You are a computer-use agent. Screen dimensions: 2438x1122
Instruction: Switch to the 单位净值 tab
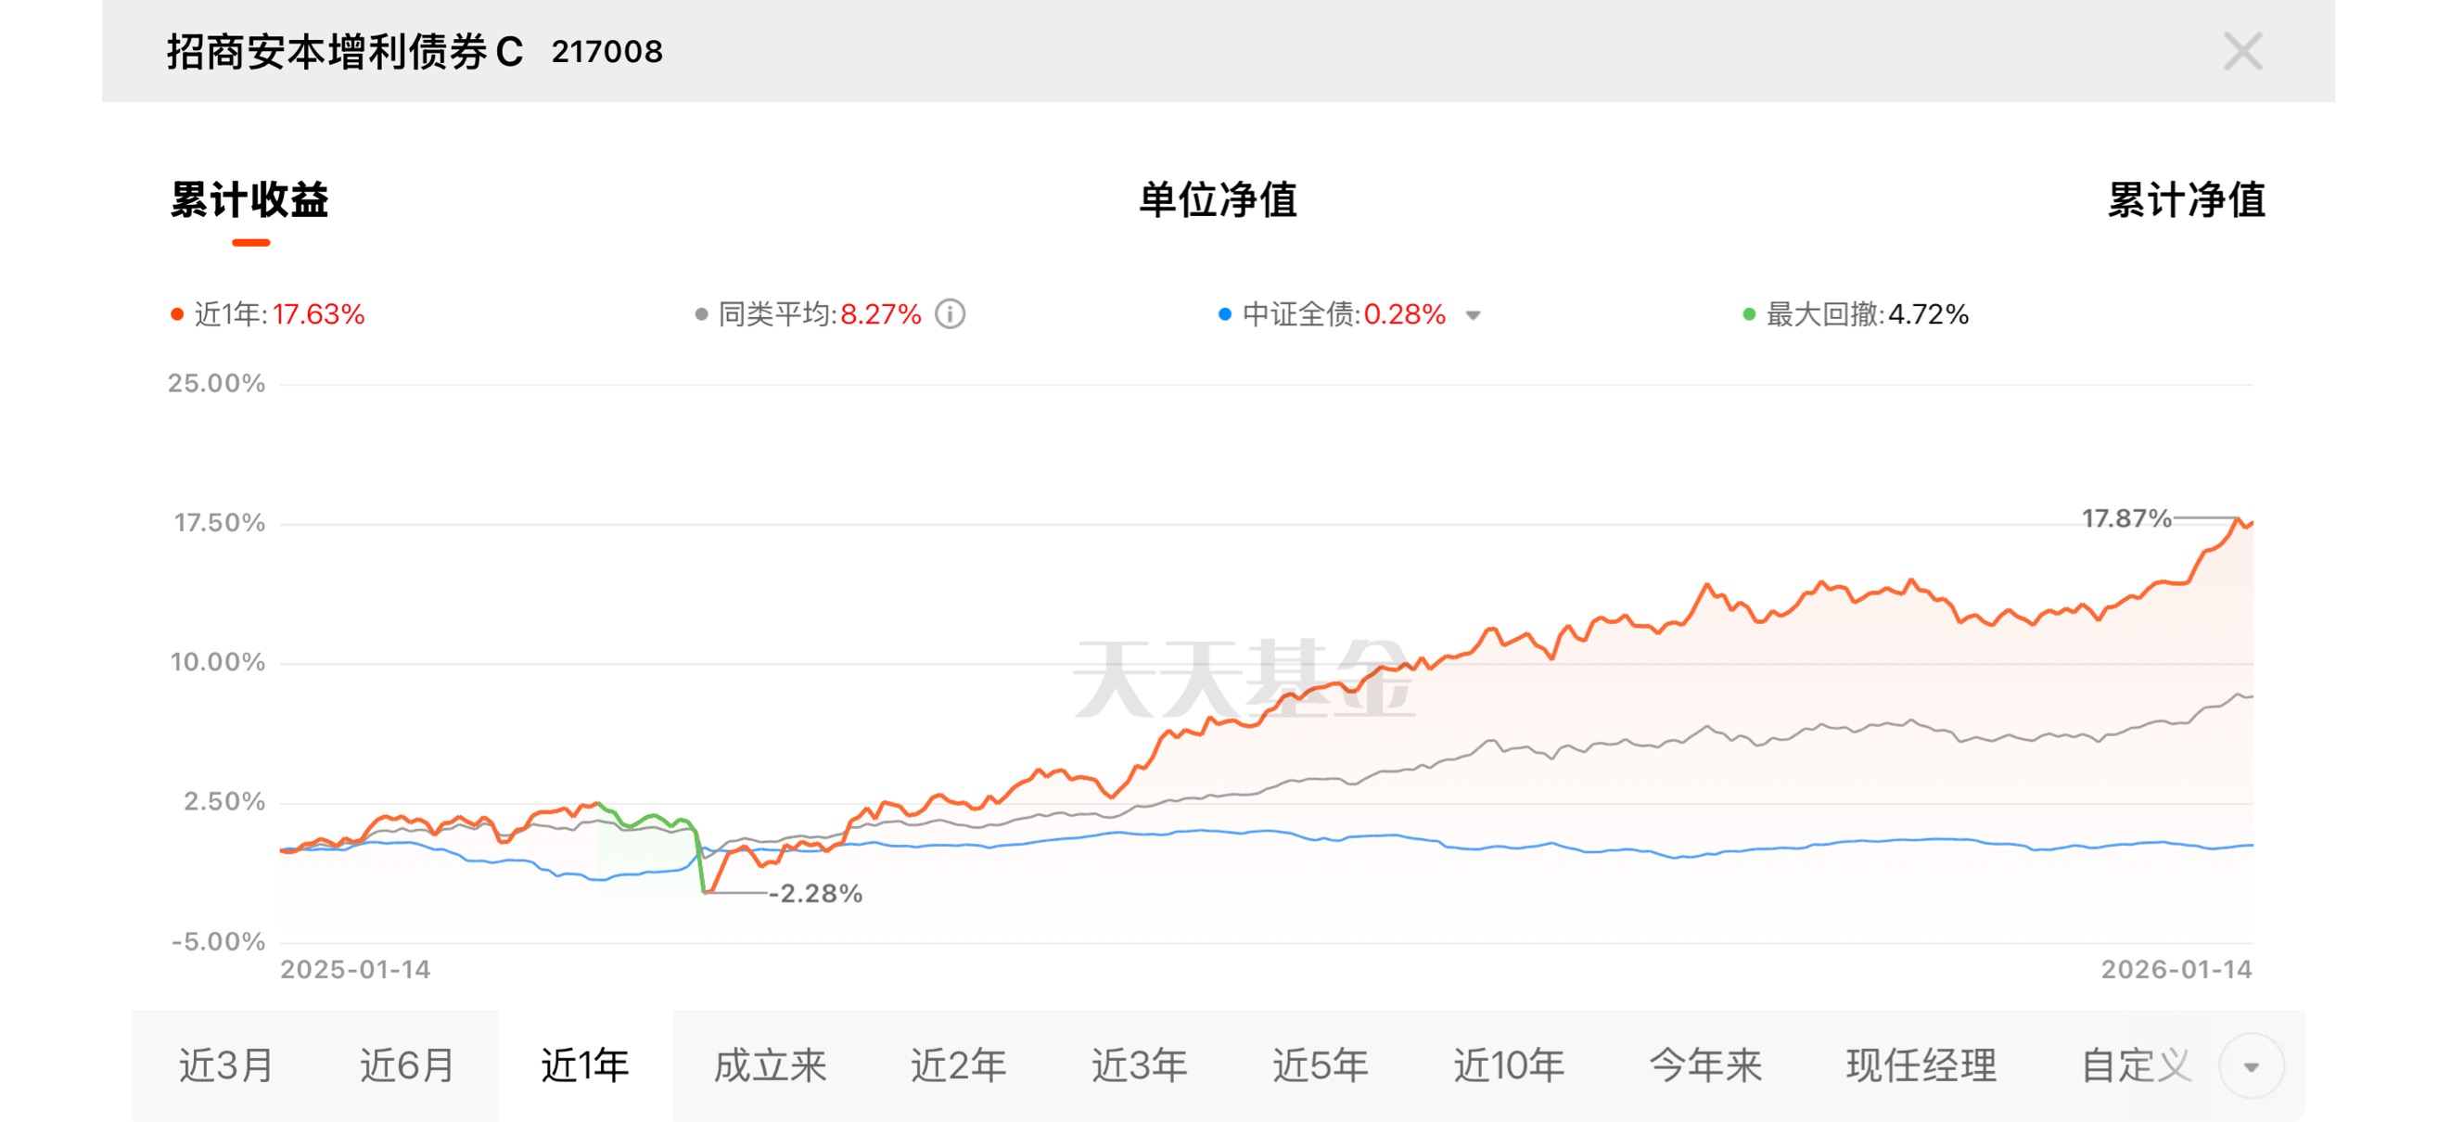1217,200
